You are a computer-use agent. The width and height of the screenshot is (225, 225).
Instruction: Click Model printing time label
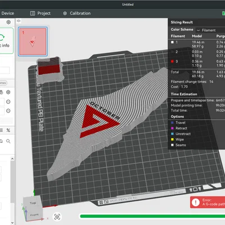pyautogui.click(x=187, y=105)
